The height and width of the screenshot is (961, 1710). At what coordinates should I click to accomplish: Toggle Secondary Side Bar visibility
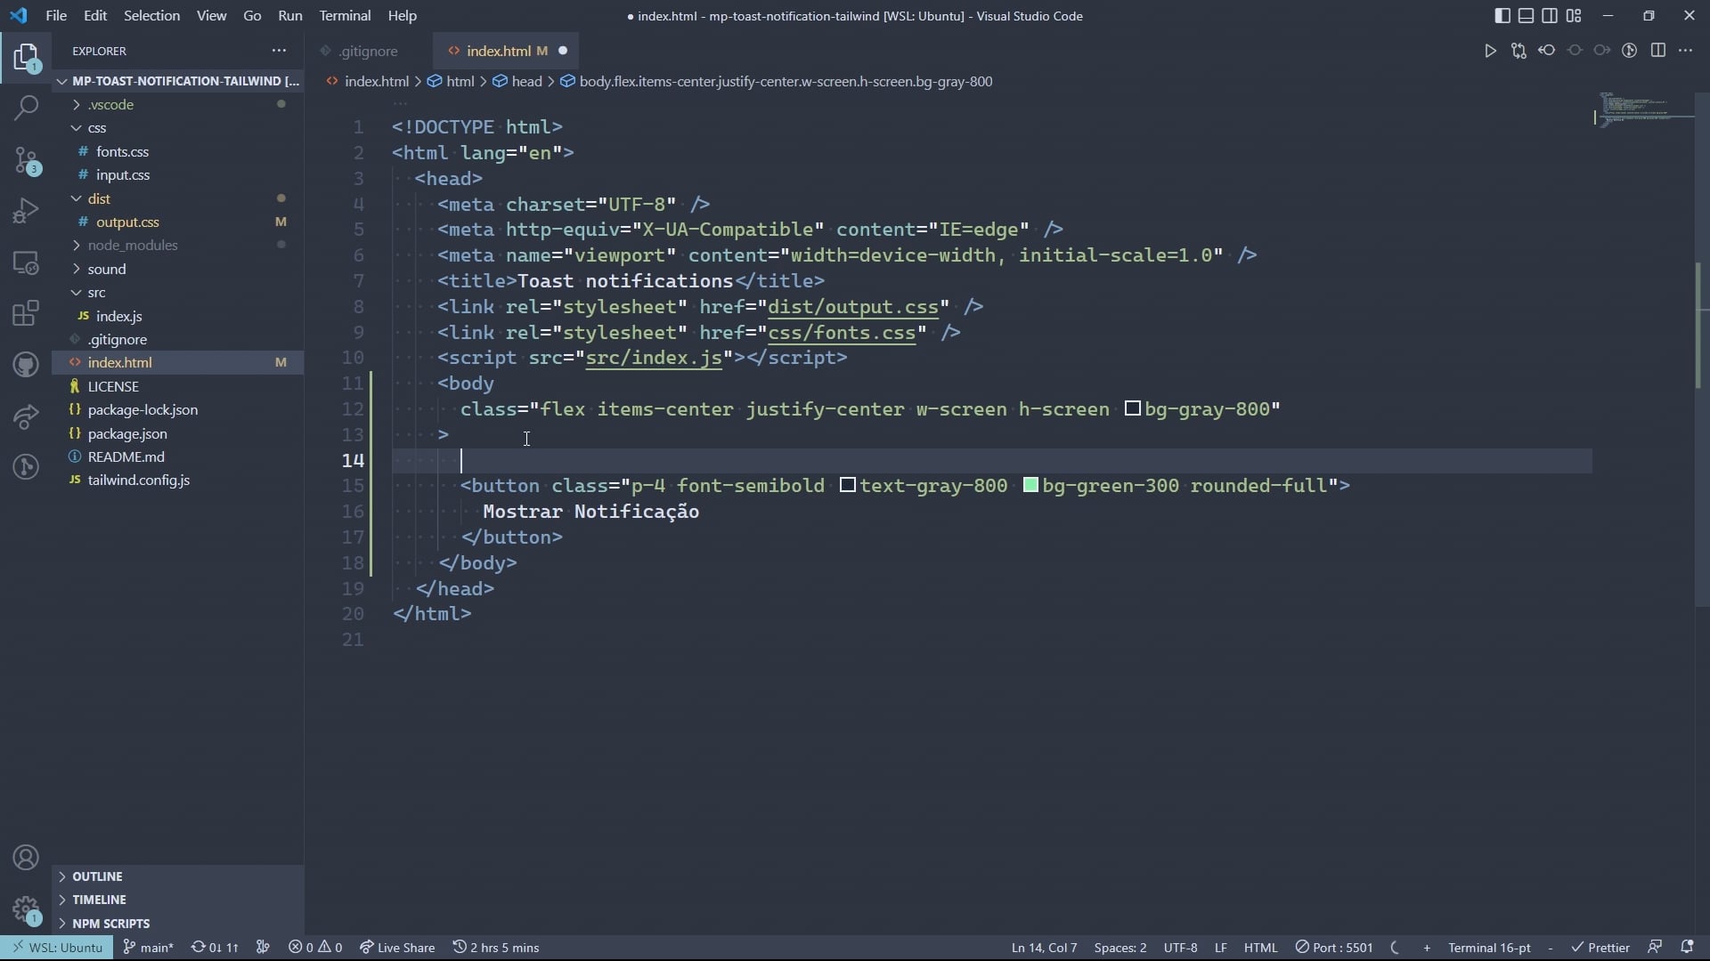click(x=1550, y=15)
